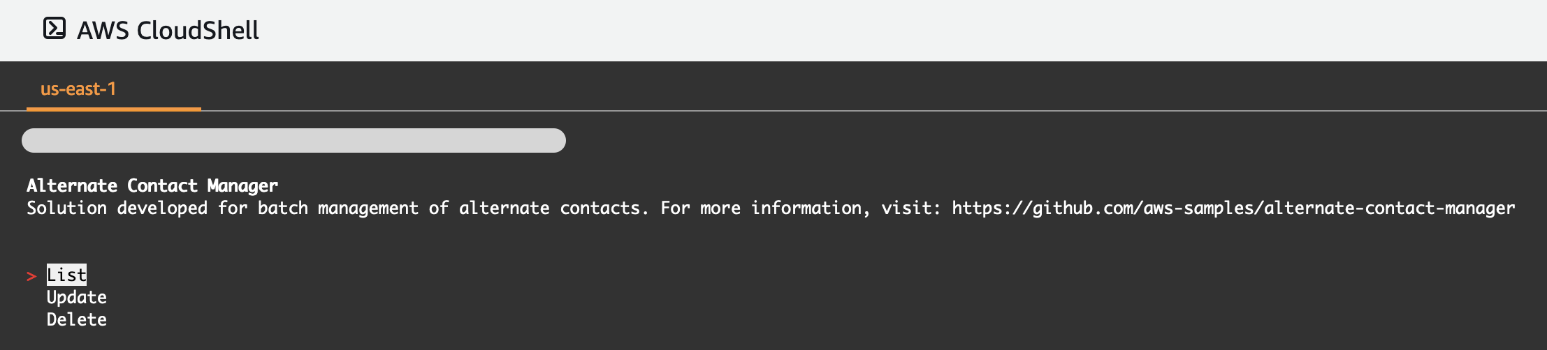Click empty tab strip right of us-east-1
The image size is (1547, 350).
coord(873,87)
